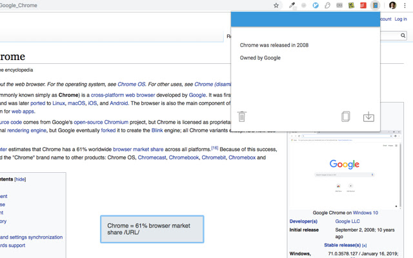Follow the browser market share link

coord(138,149)
